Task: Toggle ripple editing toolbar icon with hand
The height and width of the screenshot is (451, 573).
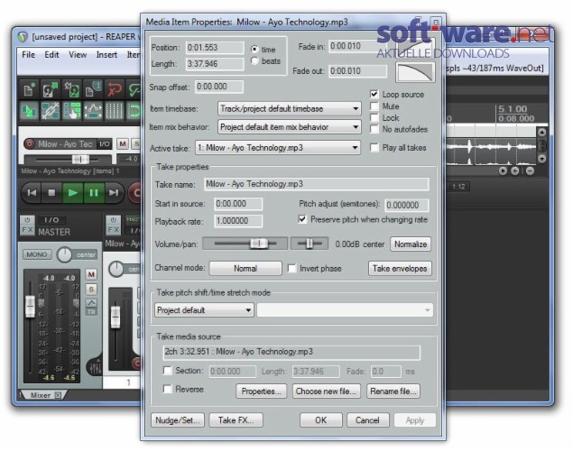Action: (71, 111)
